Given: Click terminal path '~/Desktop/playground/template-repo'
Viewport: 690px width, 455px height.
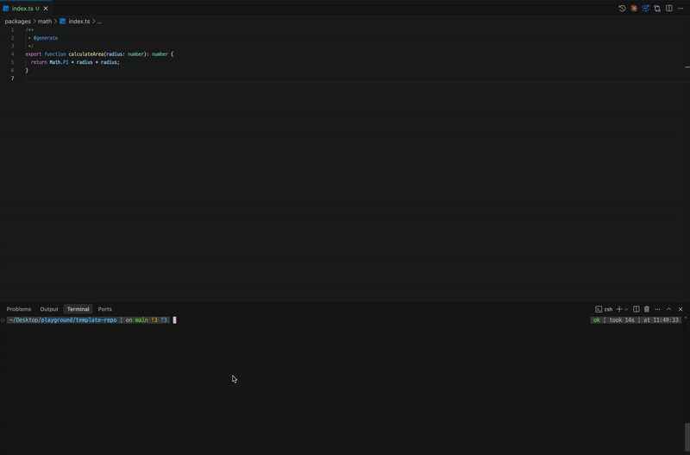Looking at the screenshot, I should pos(63,320).
